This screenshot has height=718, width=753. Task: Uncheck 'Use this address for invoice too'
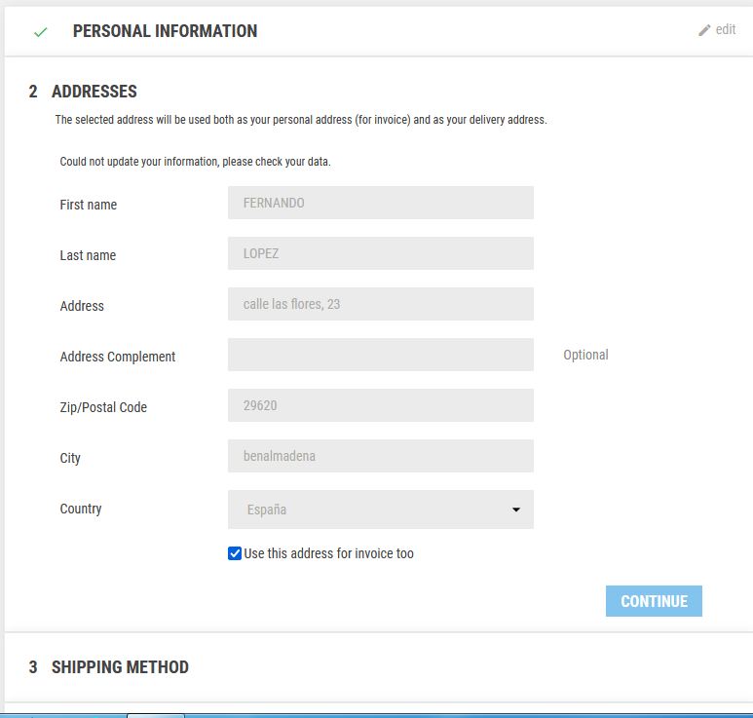(235, 553)
